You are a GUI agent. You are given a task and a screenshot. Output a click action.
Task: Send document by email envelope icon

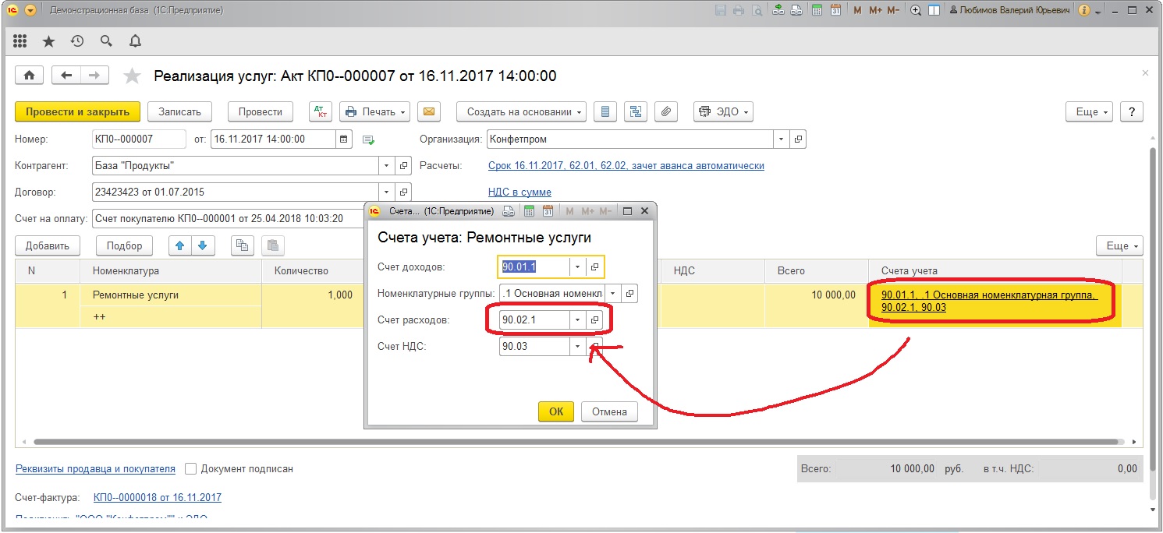point(428,111)
